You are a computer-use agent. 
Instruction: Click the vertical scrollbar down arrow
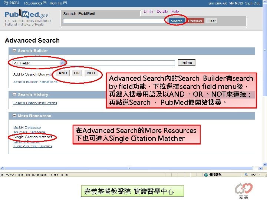coord(265,164)
